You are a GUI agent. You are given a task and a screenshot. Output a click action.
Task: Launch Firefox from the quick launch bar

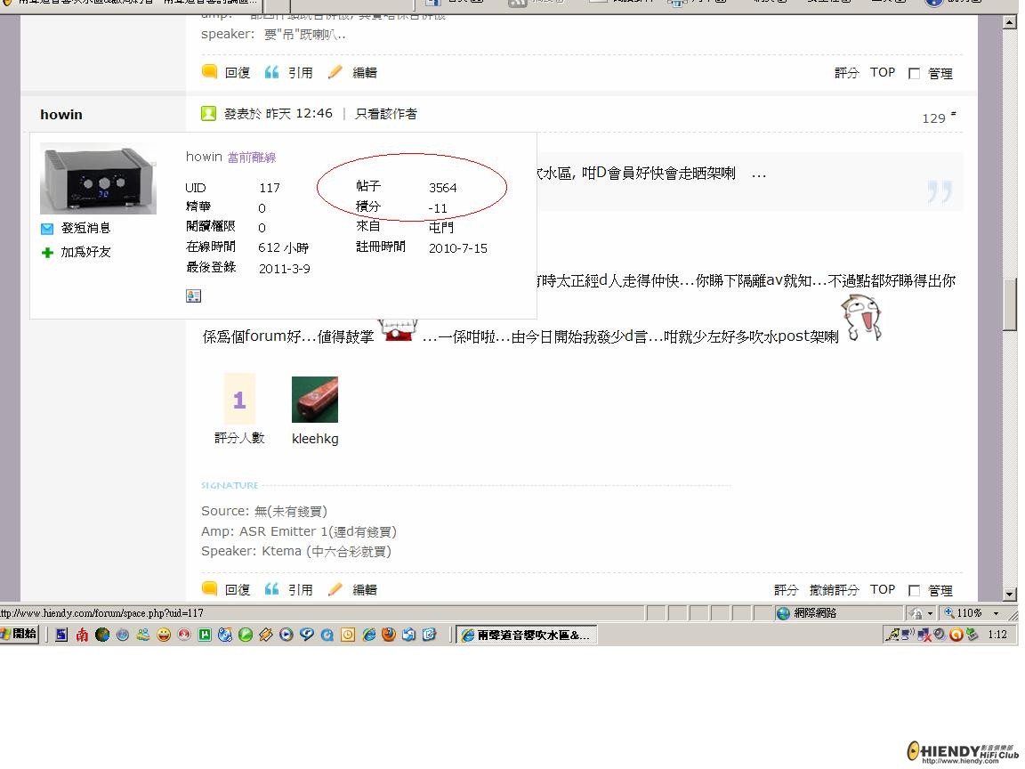388,635
